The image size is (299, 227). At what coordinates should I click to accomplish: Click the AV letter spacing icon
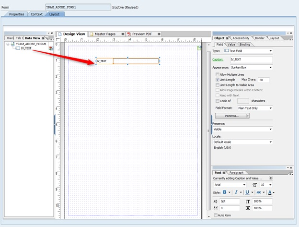216,208
